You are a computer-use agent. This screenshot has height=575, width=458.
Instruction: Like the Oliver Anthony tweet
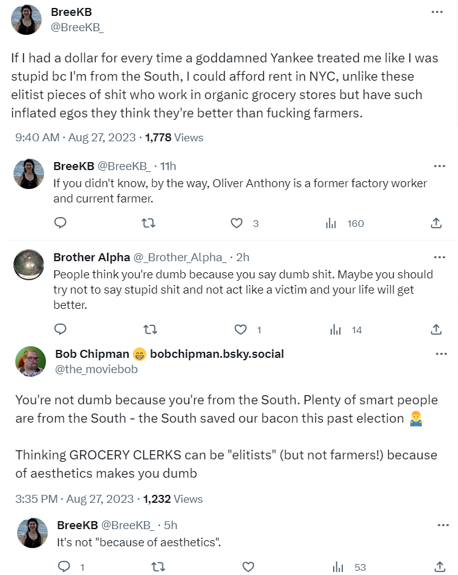click(237, 223)
